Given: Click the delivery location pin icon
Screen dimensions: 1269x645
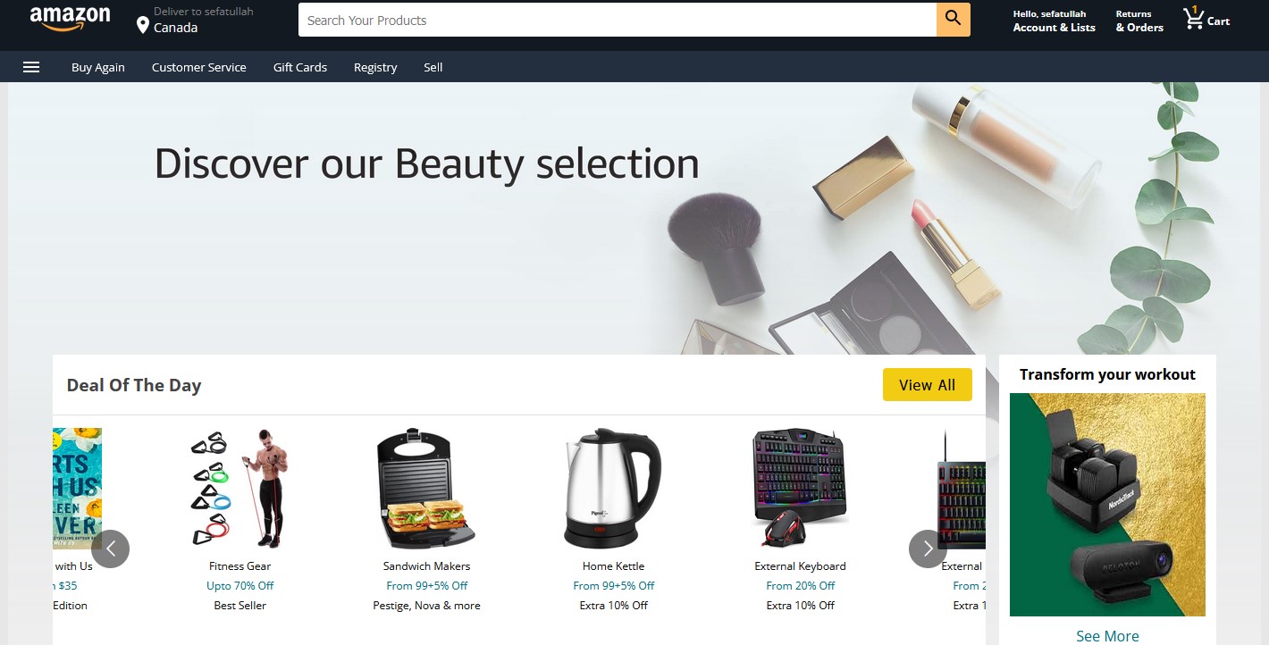Looking at the screenshot, I should tap(142, 24).
